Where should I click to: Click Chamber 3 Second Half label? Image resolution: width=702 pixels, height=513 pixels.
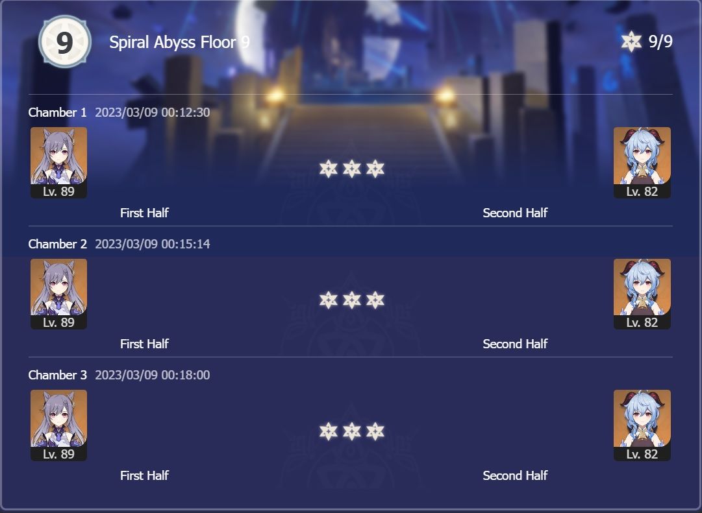(515, 475)
